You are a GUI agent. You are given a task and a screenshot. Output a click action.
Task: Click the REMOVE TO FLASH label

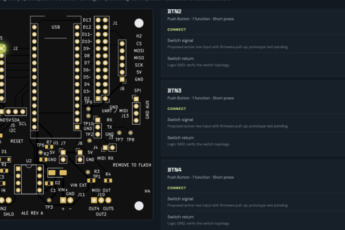(132, 165)
